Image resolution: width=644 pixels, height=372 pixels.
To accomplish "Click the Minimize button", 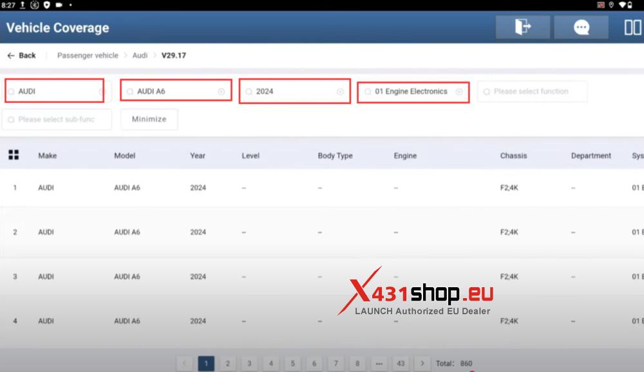I will (x=149, y=119).
